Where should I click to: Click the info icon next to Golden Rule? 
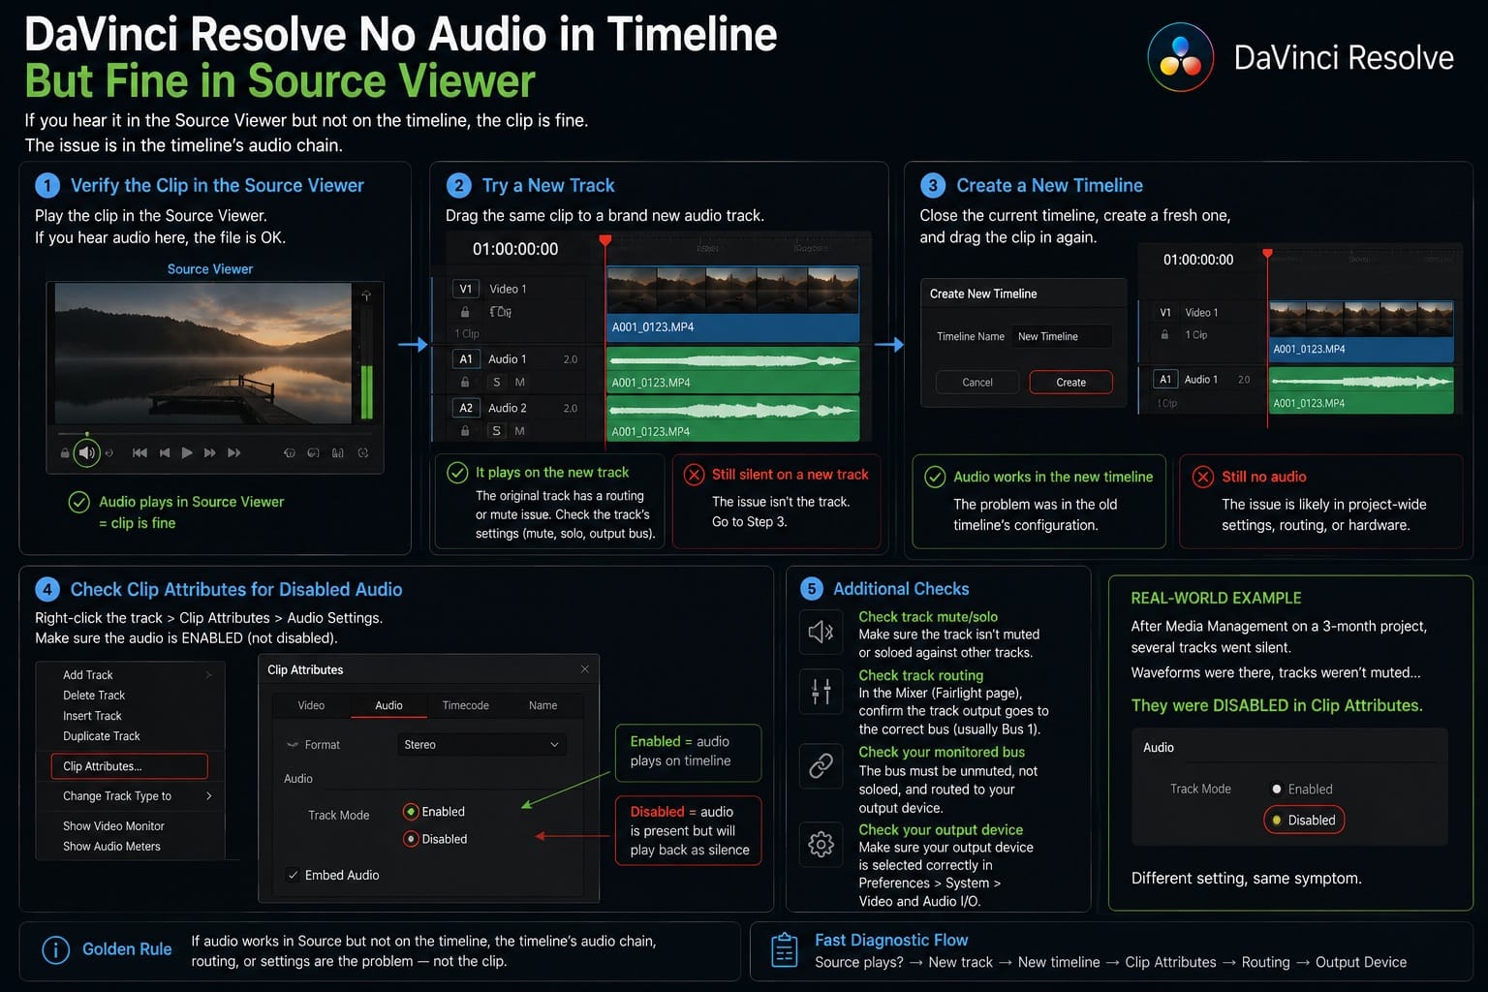(56, 950)
